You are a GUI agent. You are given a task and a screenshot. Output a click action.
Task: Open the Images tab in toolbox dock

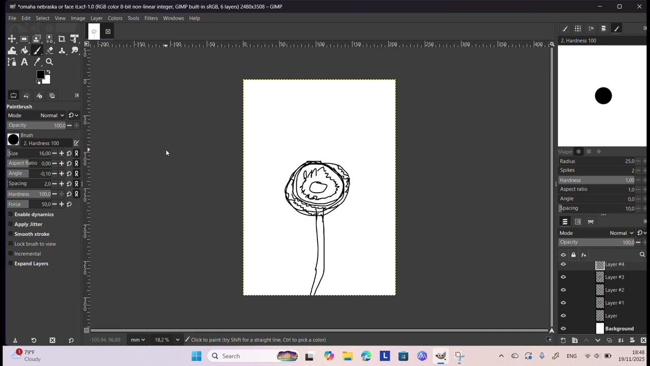52,96
